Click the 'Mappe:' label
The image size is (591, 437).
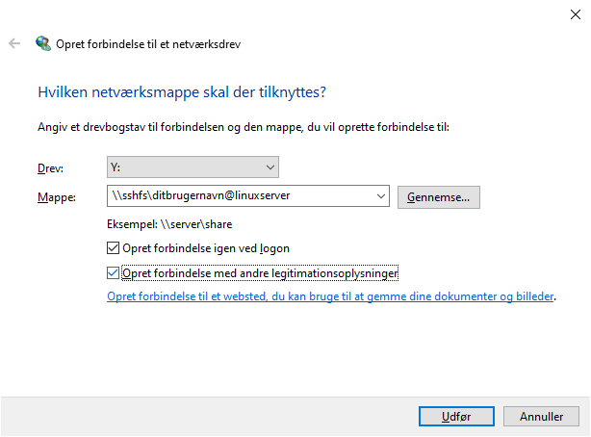point(54,197)
